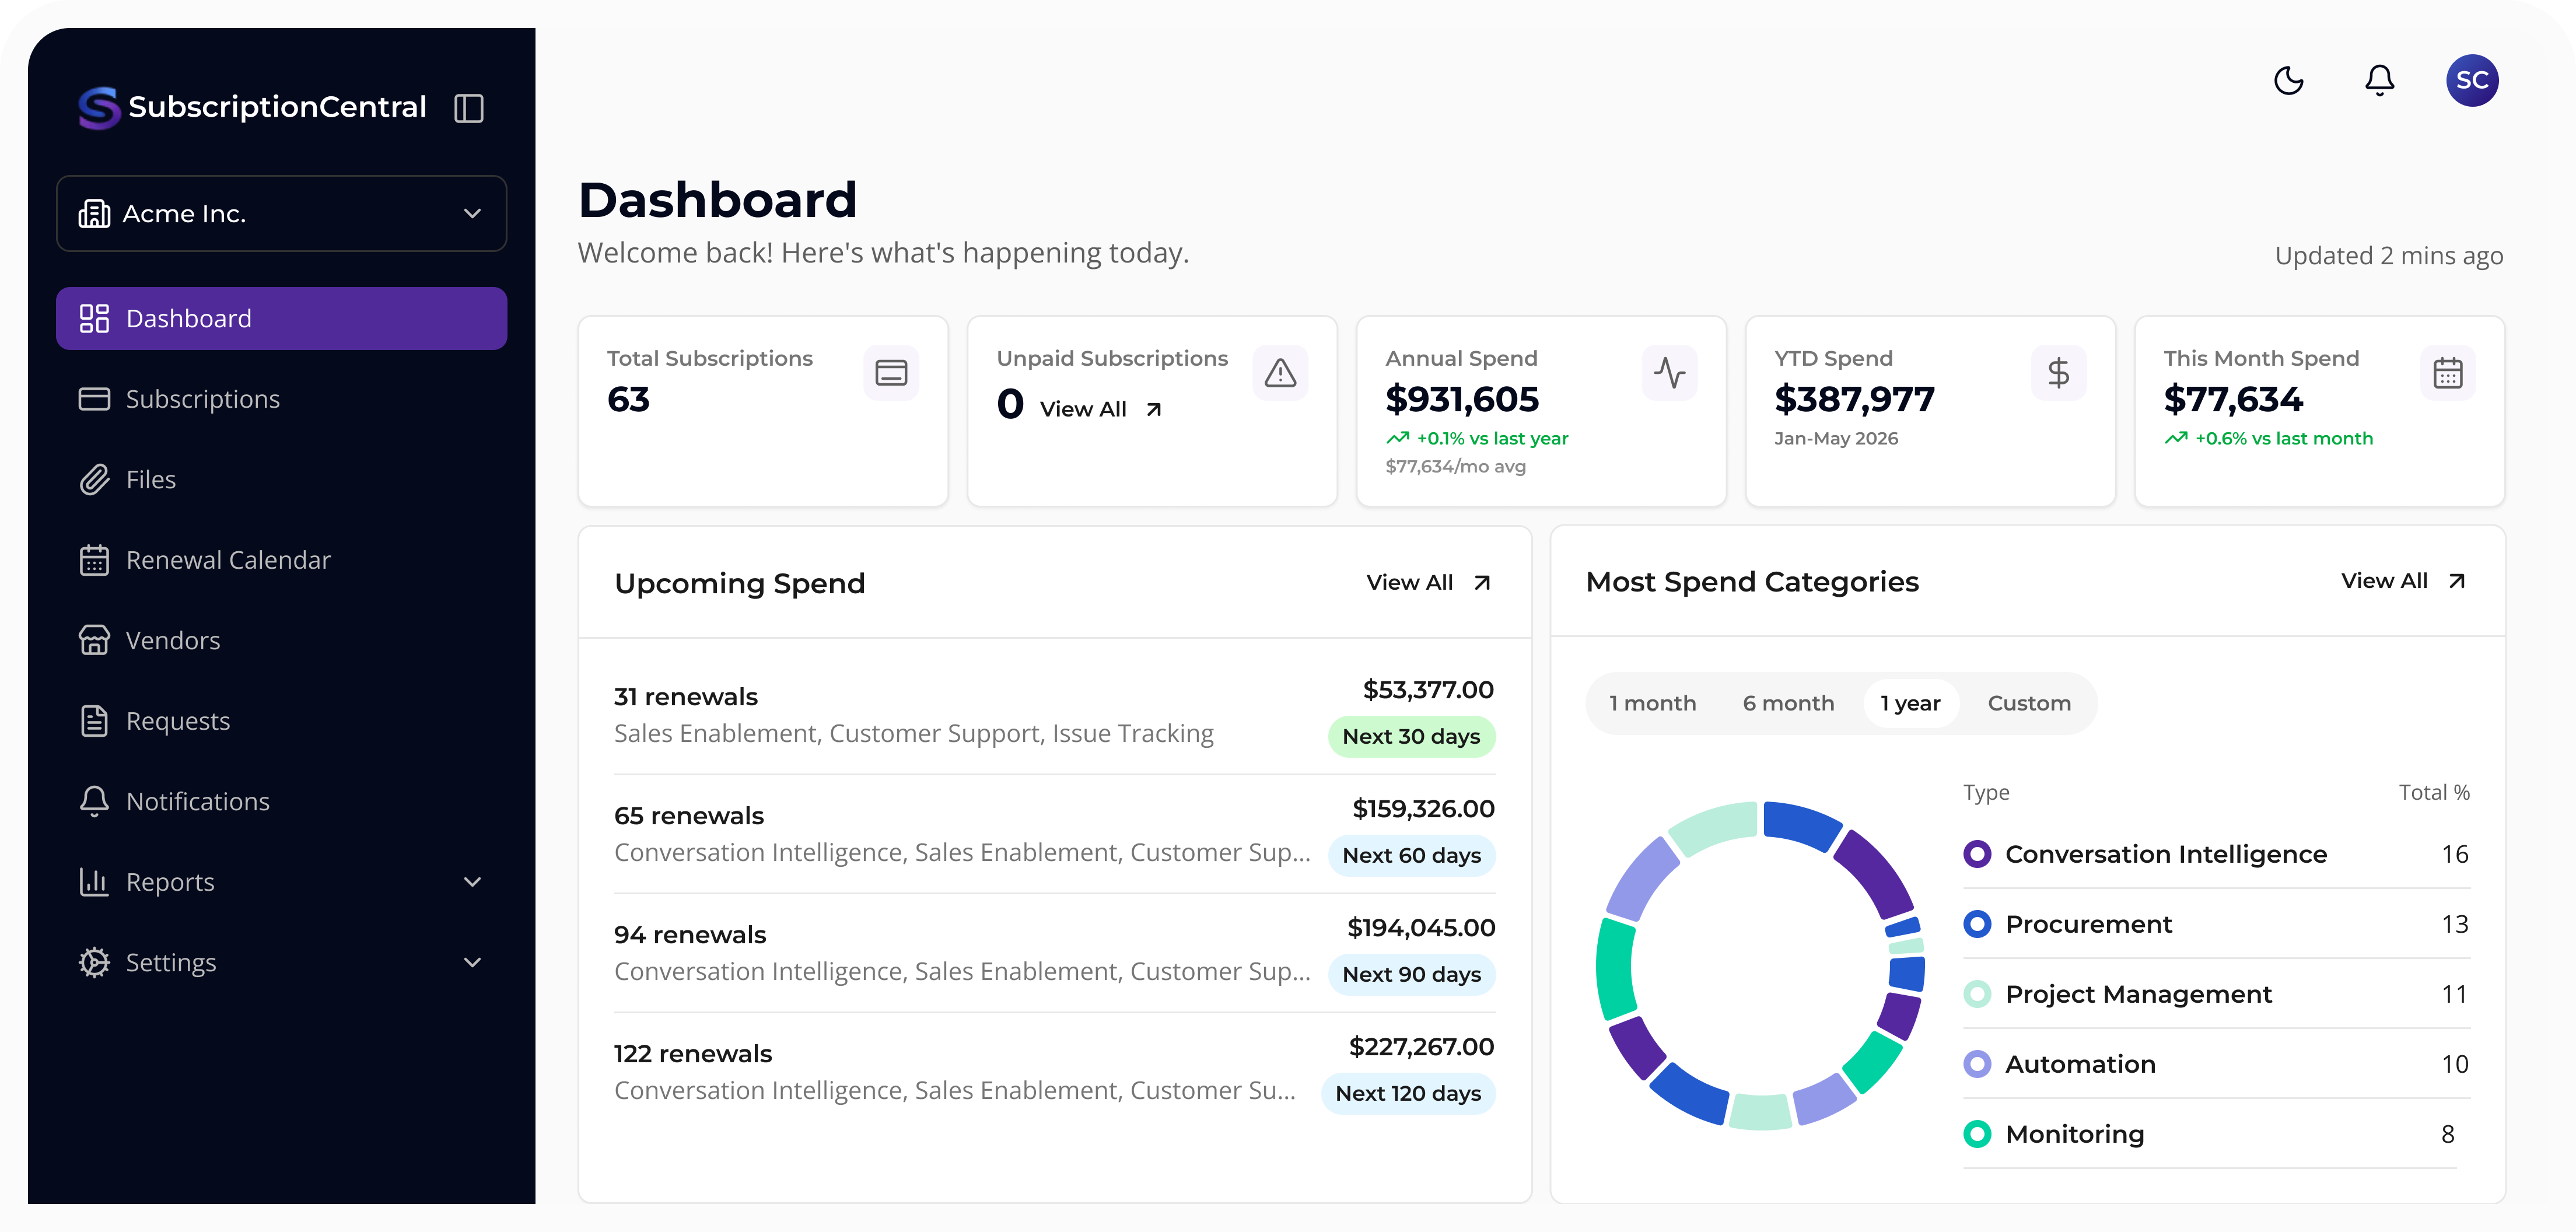This screenshot has height=1232, width=2576.
Task: Open Notifications in sidebar
Action: (x=281, y=801)
